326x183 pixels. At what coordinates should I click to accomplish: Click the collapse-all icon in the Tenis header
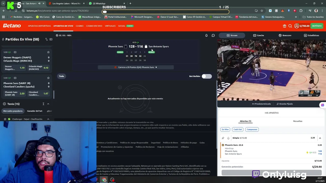43,104
